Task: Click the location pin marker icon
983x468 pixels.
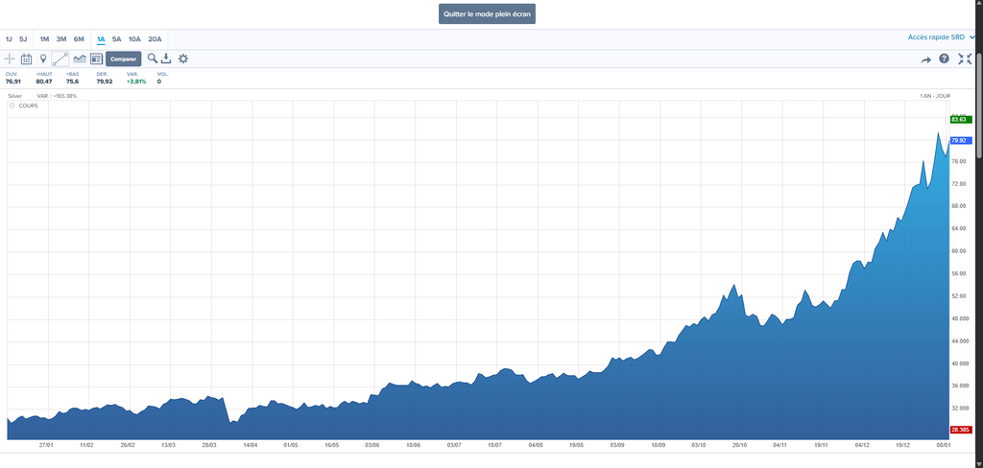Action: point(43,59)
